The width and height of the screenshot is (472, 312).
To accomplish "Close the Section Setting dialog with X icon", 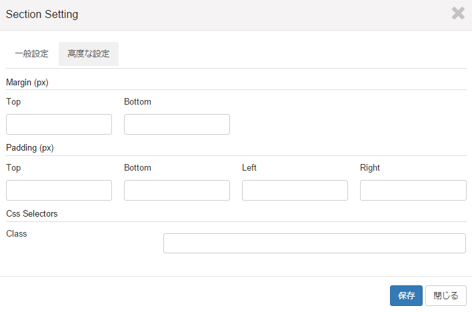I will coord(458,13).
